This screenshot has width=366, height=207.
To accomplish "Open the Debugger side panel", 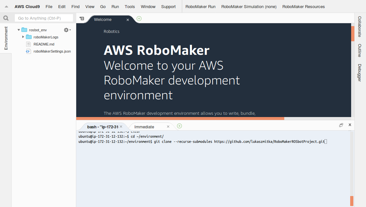I will click(x=360, y=73).
